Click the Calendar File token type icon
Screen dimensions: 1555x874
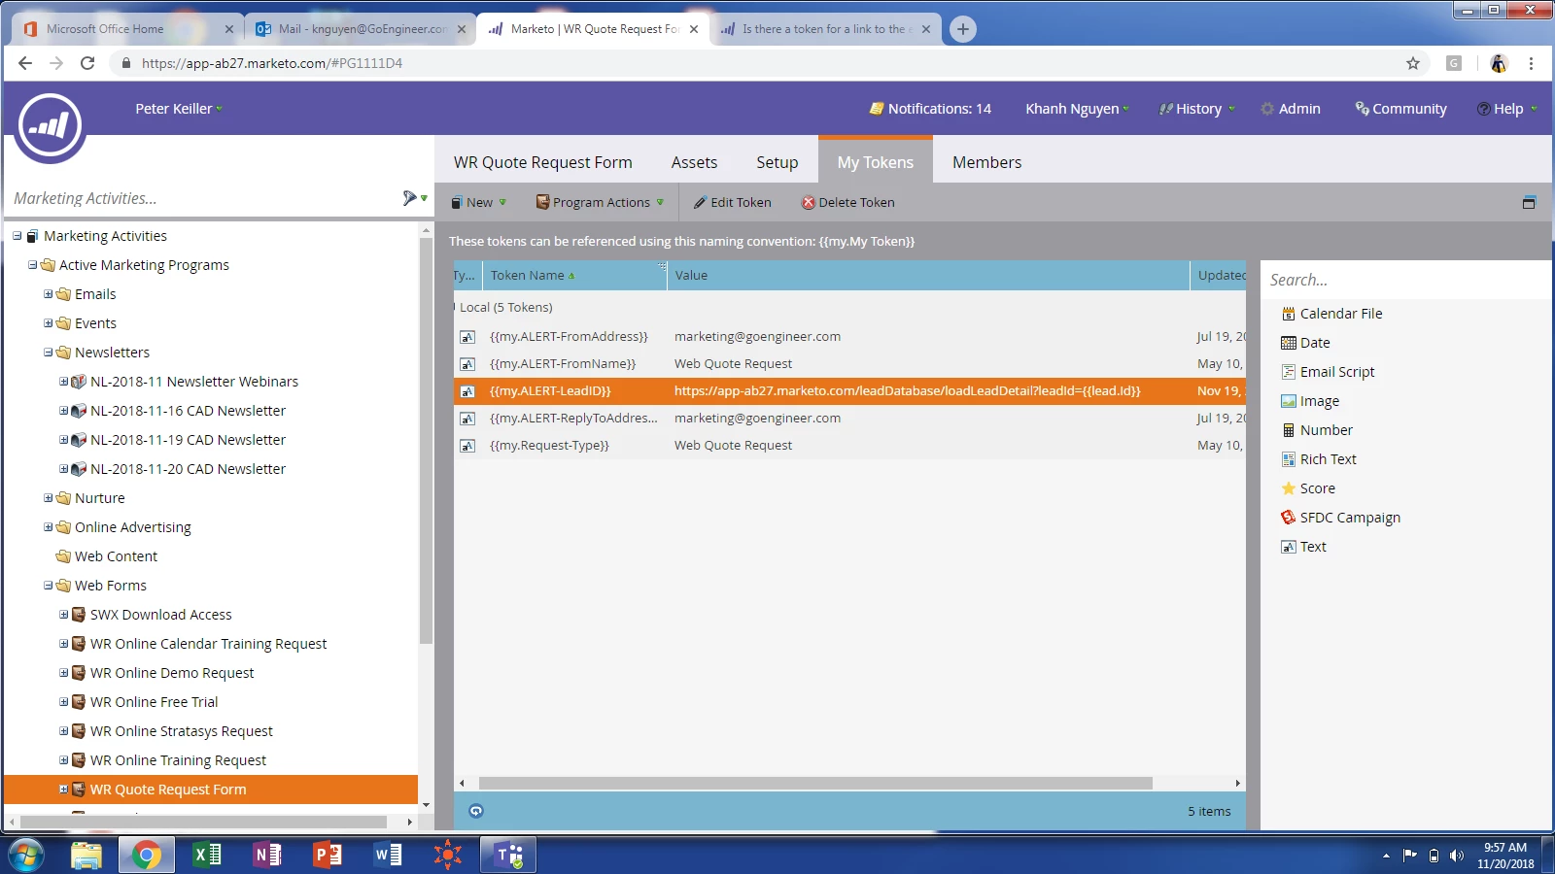(1289, 314)
